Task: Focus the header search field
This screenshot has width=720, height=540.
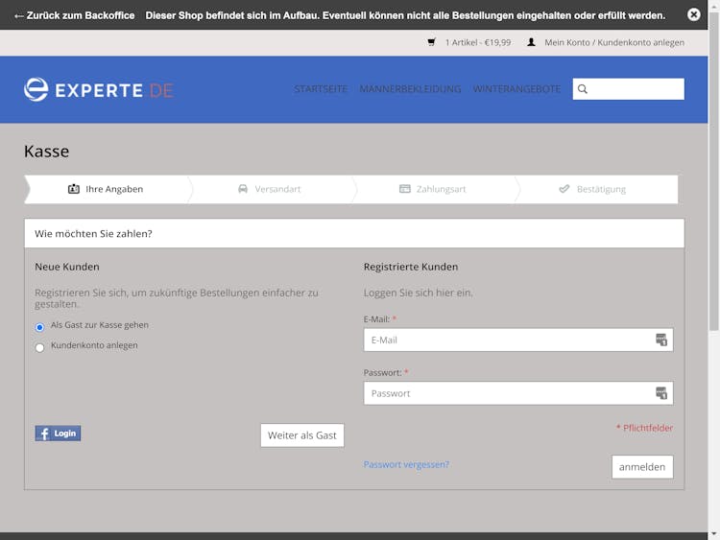Action: pos(628,89)
